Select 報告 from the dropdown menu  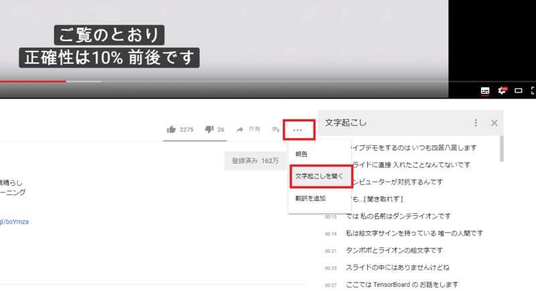pos(320,154)
